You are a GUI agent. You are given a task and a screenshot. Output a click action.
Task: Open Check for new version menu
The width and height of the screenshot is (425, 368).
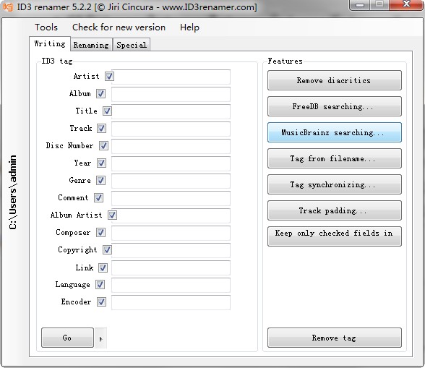click(119, 27)
